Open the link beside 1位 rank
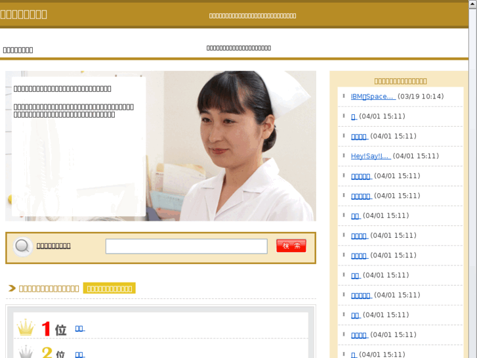The width and height of the screenshot is (477, 358). pyautogui.click(x=79, y=328)
